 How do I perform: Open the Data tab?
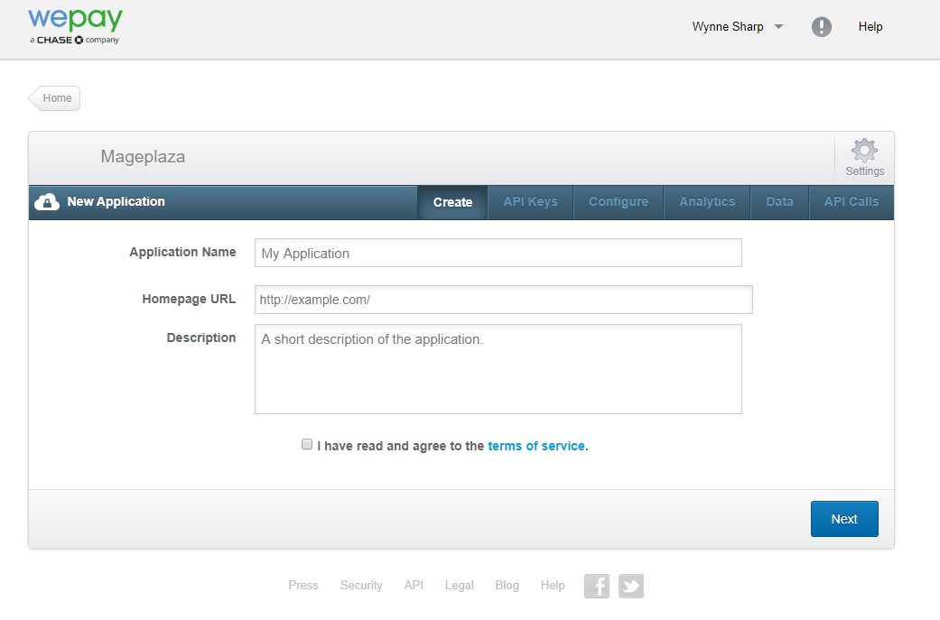[x=779, y=202]
